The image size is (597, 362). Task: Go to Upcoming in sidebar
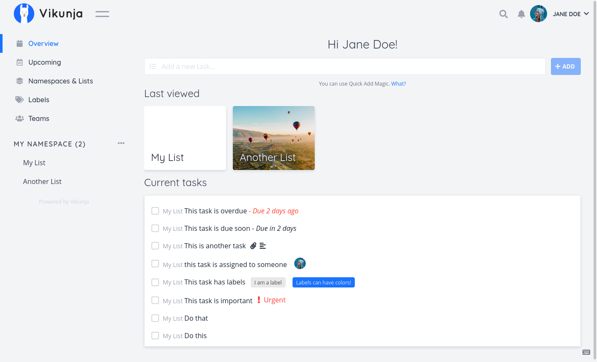tap(45, 62)
